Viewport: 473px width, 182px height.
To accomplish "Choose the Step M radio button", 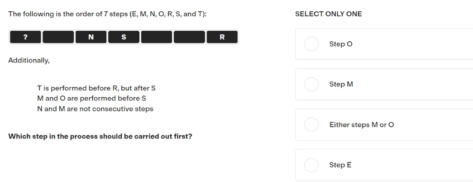I will (x=311, y=84).
